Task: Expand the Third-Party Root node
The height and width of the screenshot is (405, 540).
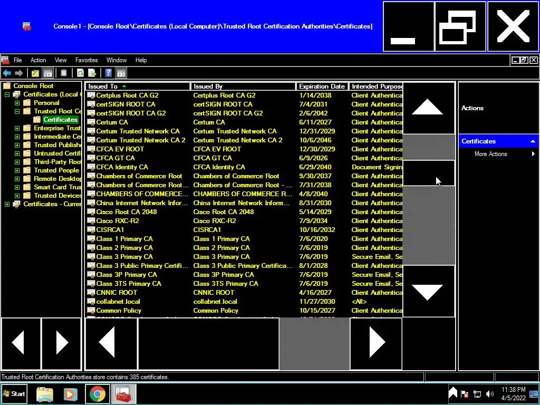Action: coord(17,162)
